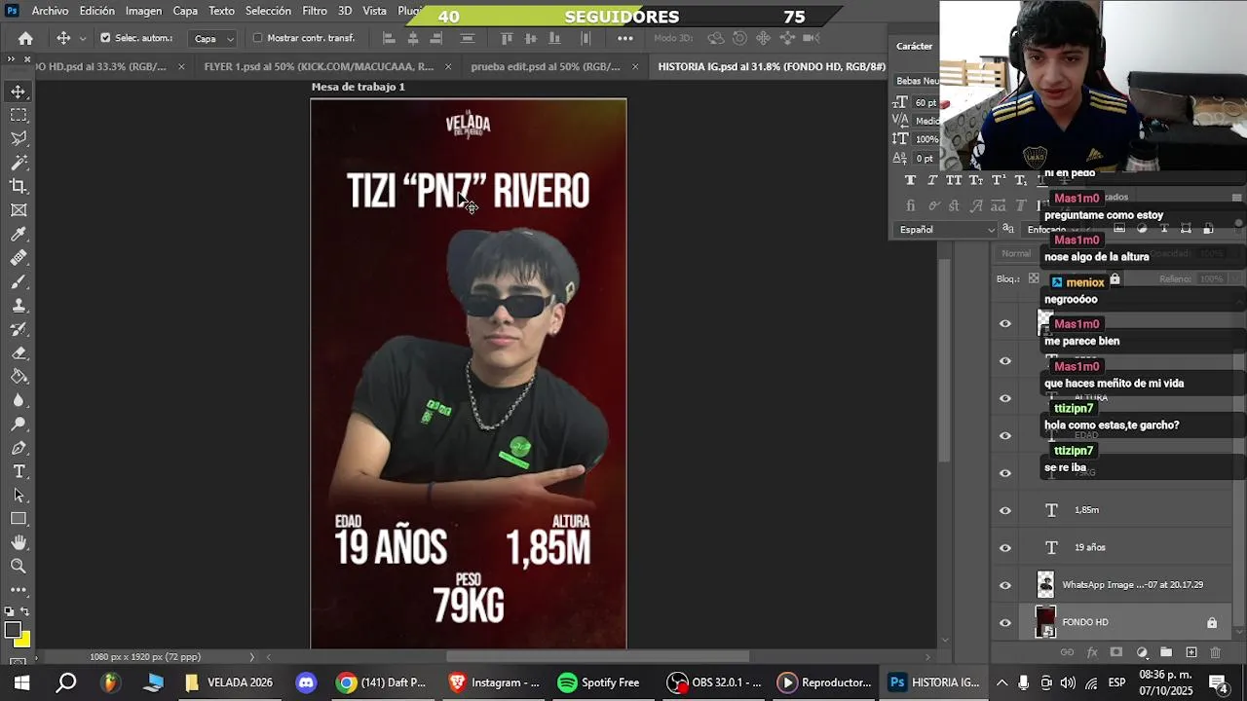Select the Magic Wand tool

(19, 163)
